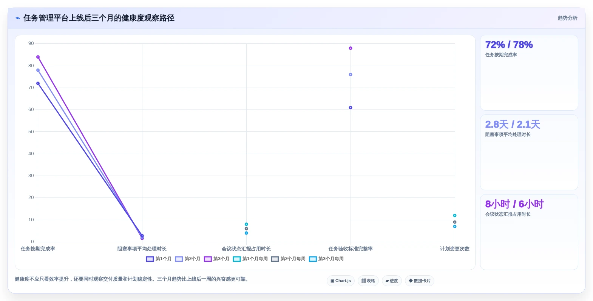The width and height of the screenshot is (593, 301).
Task: Click the 第2个月 data point at 78
Action: 38,70
